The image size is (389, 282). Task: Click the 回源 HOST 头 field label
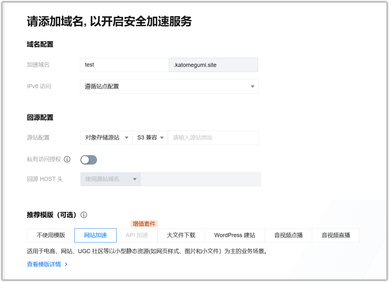[45, 179]
